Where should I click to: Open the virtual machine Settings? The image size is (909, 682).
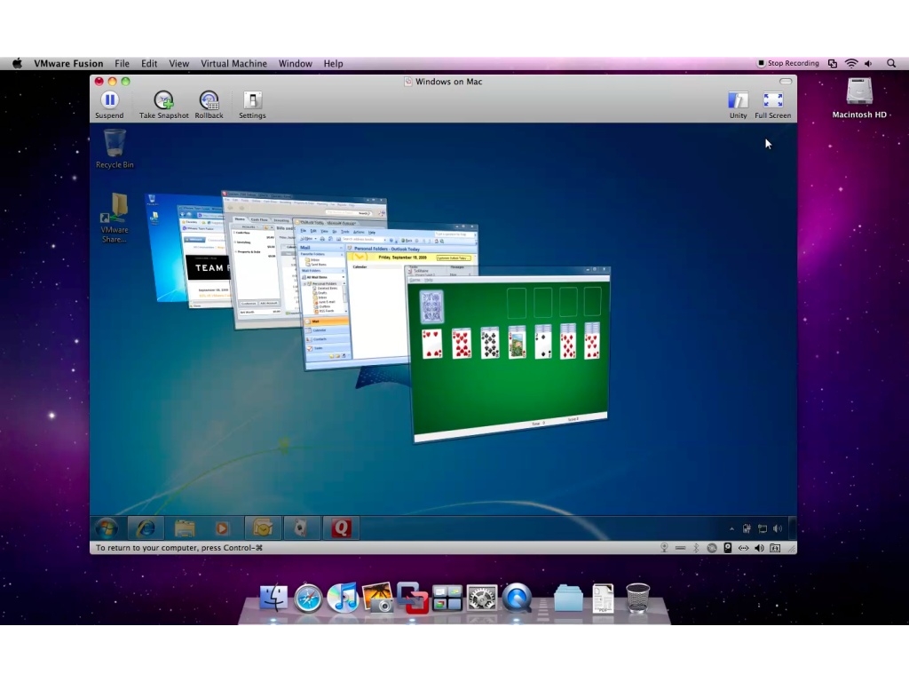click(x=252, y=105)
